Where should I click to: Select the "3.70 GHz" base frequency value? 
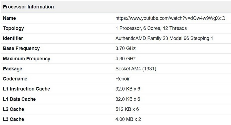(125, 48)
